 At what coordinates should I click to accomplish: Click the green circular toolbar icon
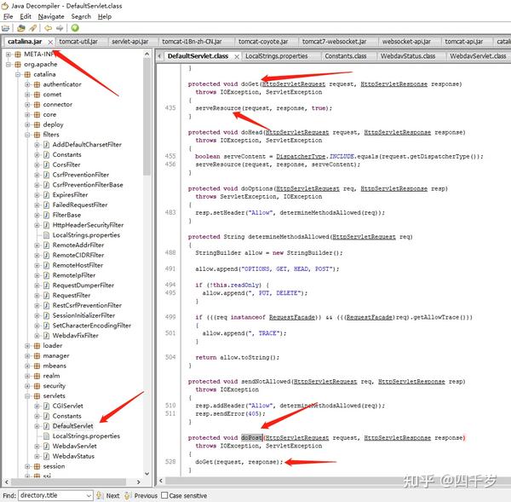pyautogui.click(x=75, y=28)
